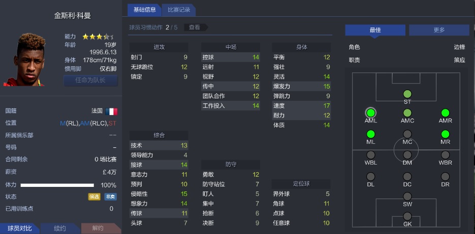Select the AML position dot
Screen dimensions: 475x234
(x=371, y=113)
